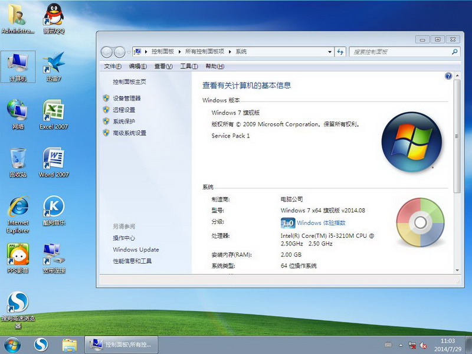Screen dimensions: 472x354
Task: Click the 'Windows 7 旗舰版' edition text
Action: (235, 113)
